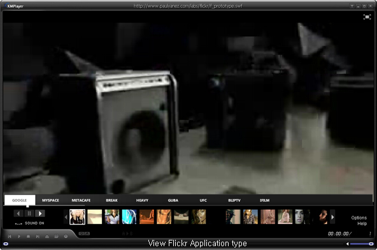Click the eject/open file icon

pyautogui.click(x=47, y=236)
